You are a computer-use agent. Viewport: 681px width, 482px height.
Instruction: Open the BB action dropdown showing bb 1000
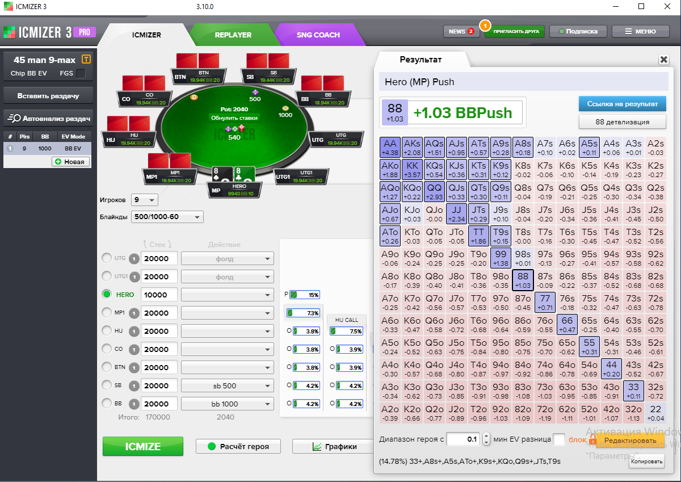[x=227, y=404]
